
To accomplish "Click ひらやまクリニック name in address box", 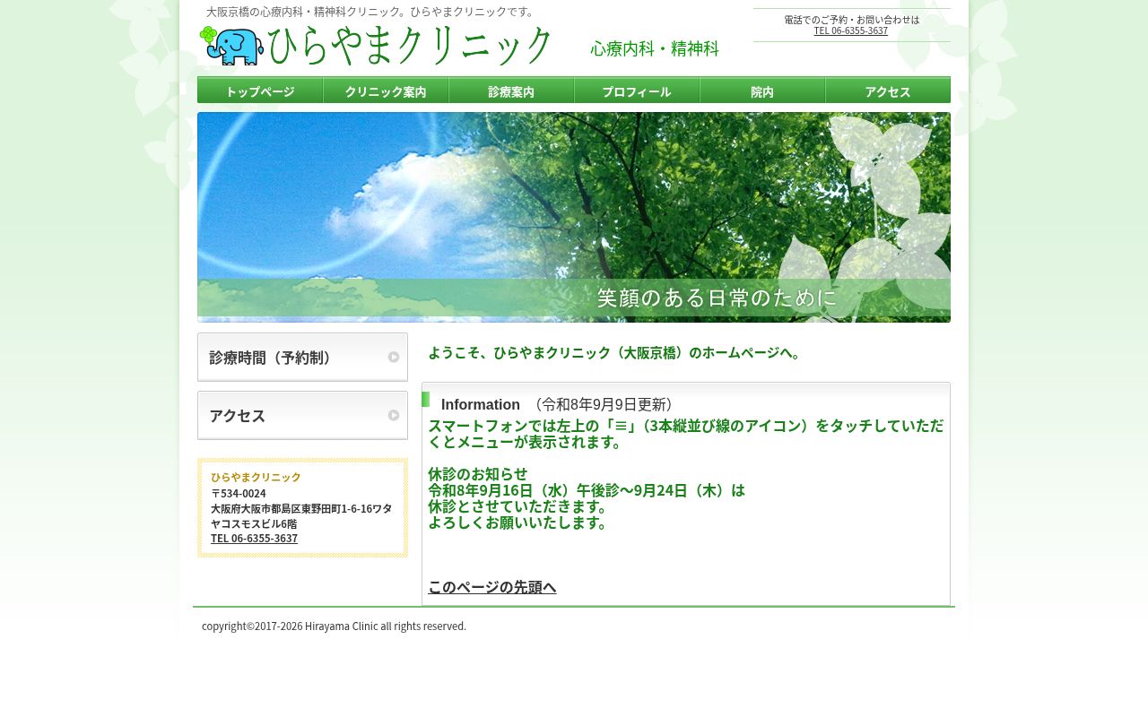I will pyautogui.click(x=256, y=478).
